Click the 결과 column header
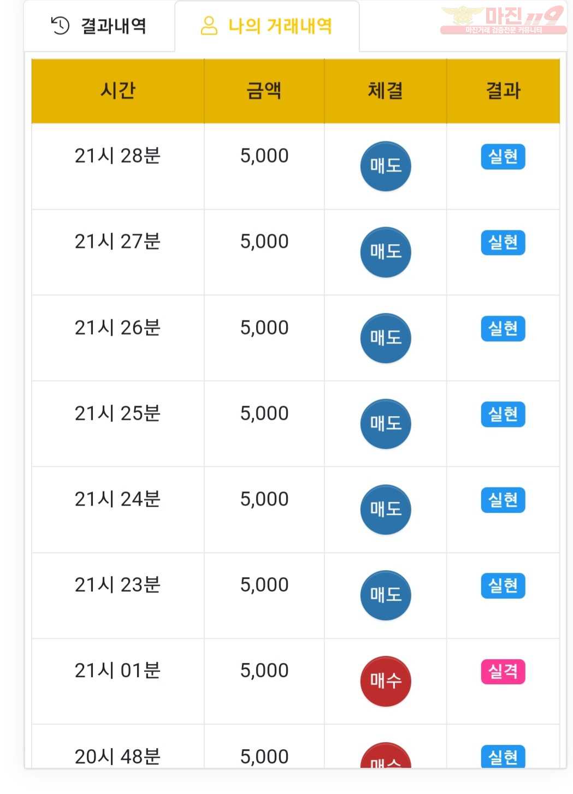Screen dimensions: 573x794 click(x=503, y=91)
